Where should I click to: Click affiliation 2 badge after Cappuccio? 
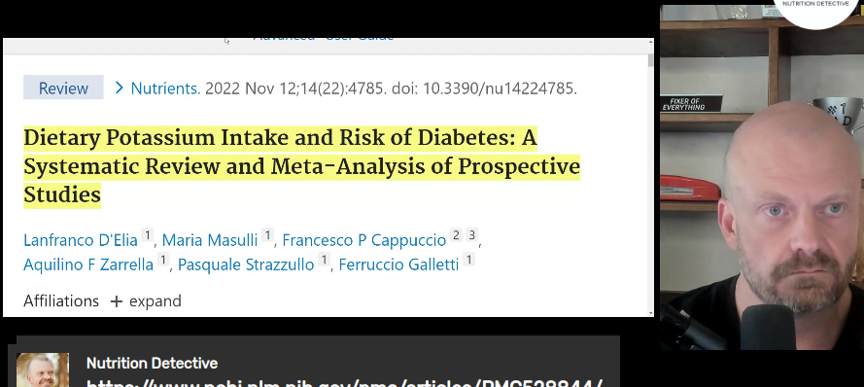click(x=456, y=235)
